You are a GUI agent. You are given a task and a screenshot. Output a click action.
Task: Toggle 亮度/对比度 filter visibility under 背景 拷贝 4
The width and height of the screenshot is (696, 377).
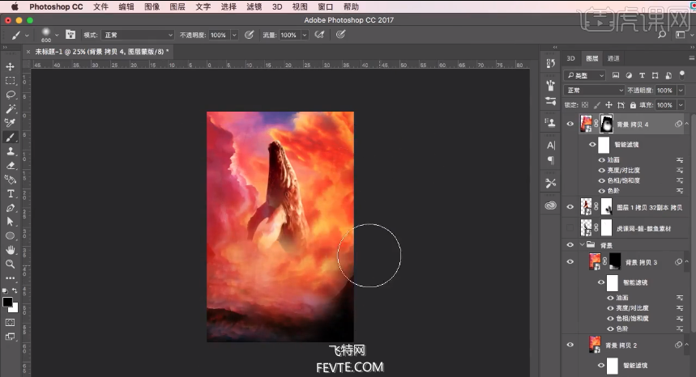tap(601, 170)
